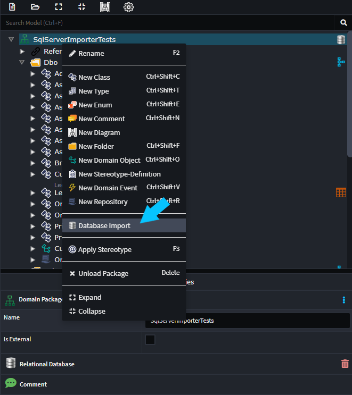352x395 pixels.
Task: Collapse the SqlServerImporterTests package node
Action: (11, 39)
